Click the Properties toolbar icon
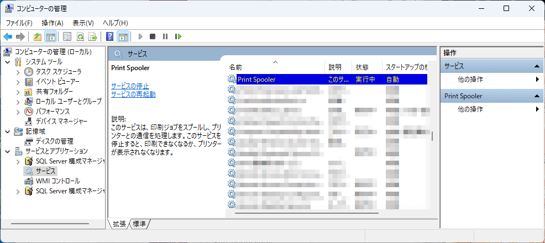Image resolution: width=545 pixels, height=243 pixels. point(67,36)
